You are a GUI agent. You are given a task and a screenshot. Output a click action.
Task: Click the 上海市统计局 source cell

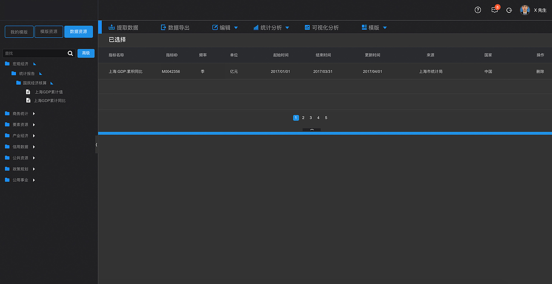point(431,71)
